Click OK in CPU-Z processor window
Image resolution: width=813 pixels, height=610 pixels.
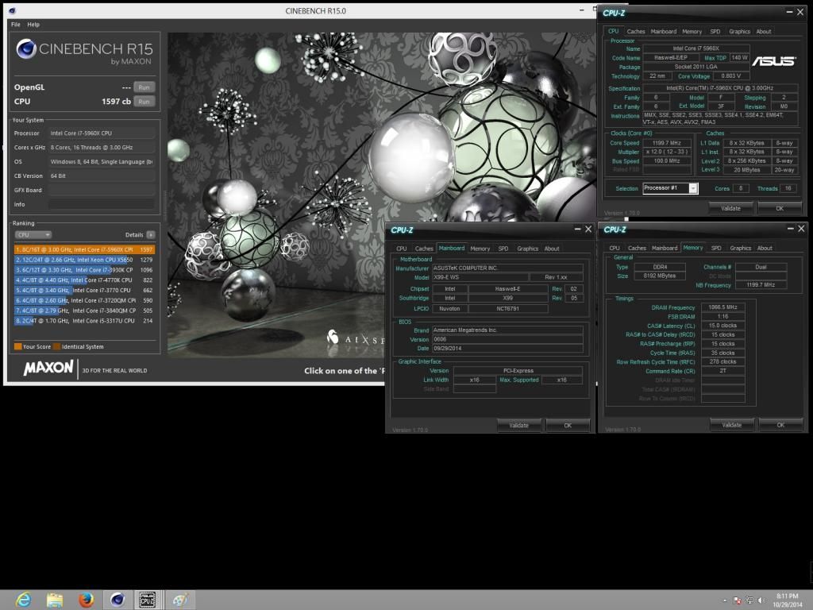click(x=780, y=209)
